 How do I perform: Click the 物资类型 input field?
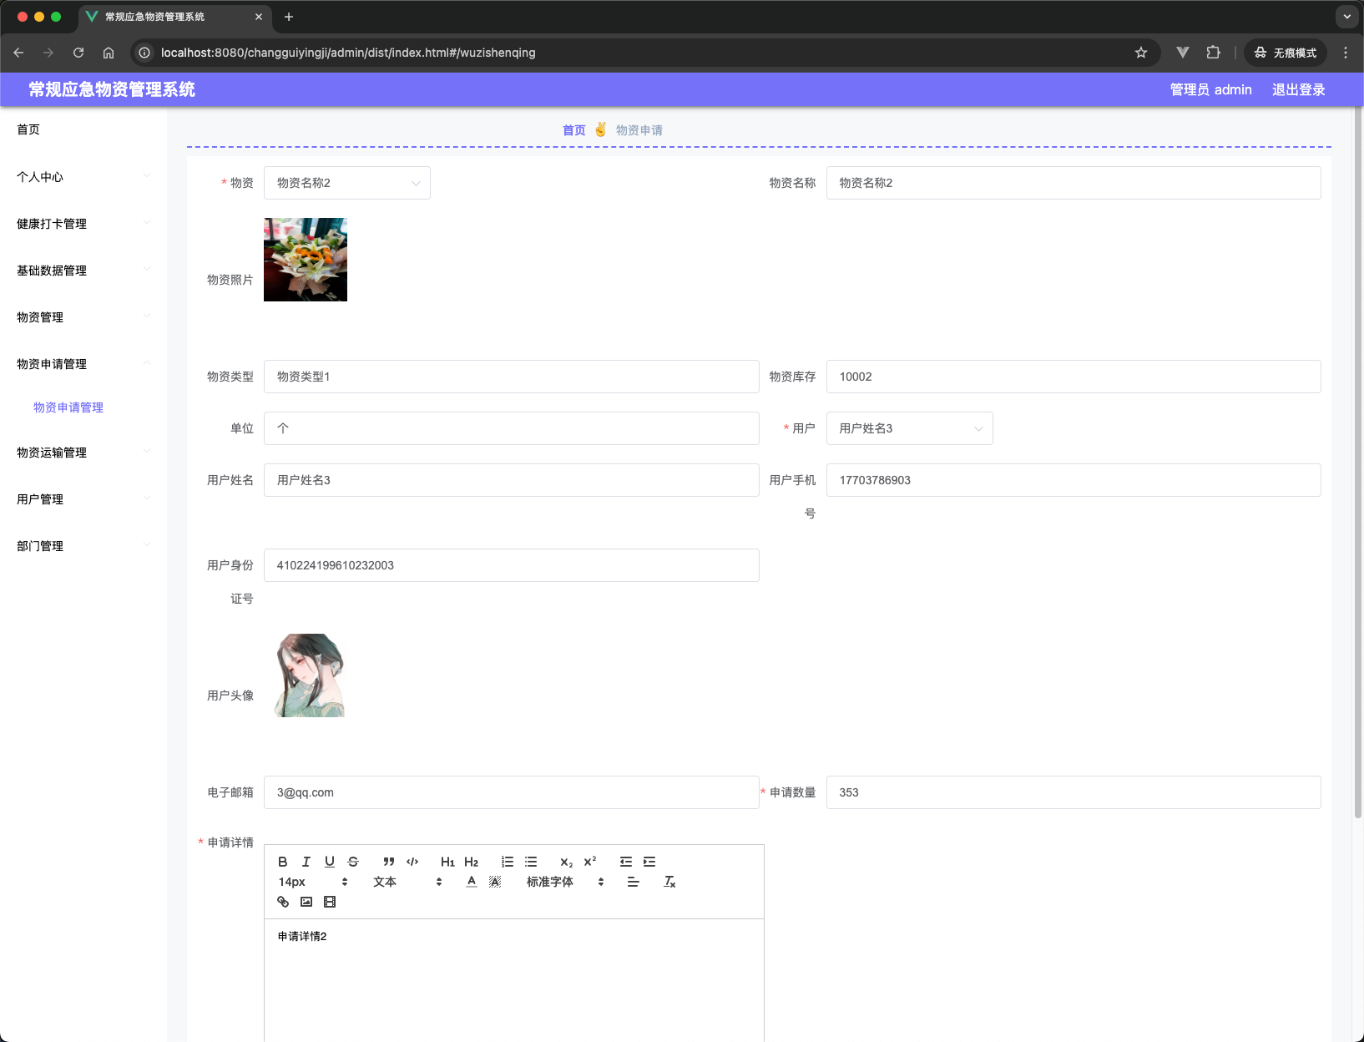click(512, 377)
